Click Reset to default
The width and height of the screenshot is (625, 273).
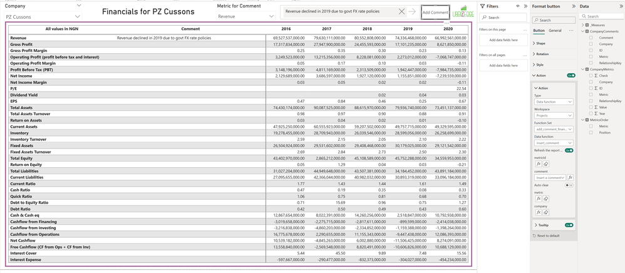(x=547, y=235)
